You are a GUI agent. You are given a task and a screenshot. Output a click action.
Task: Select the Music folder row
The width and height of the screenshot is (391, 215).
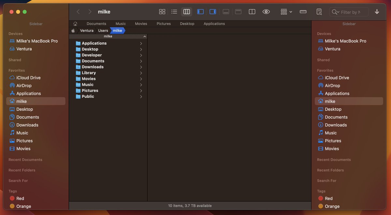point(108,85)
